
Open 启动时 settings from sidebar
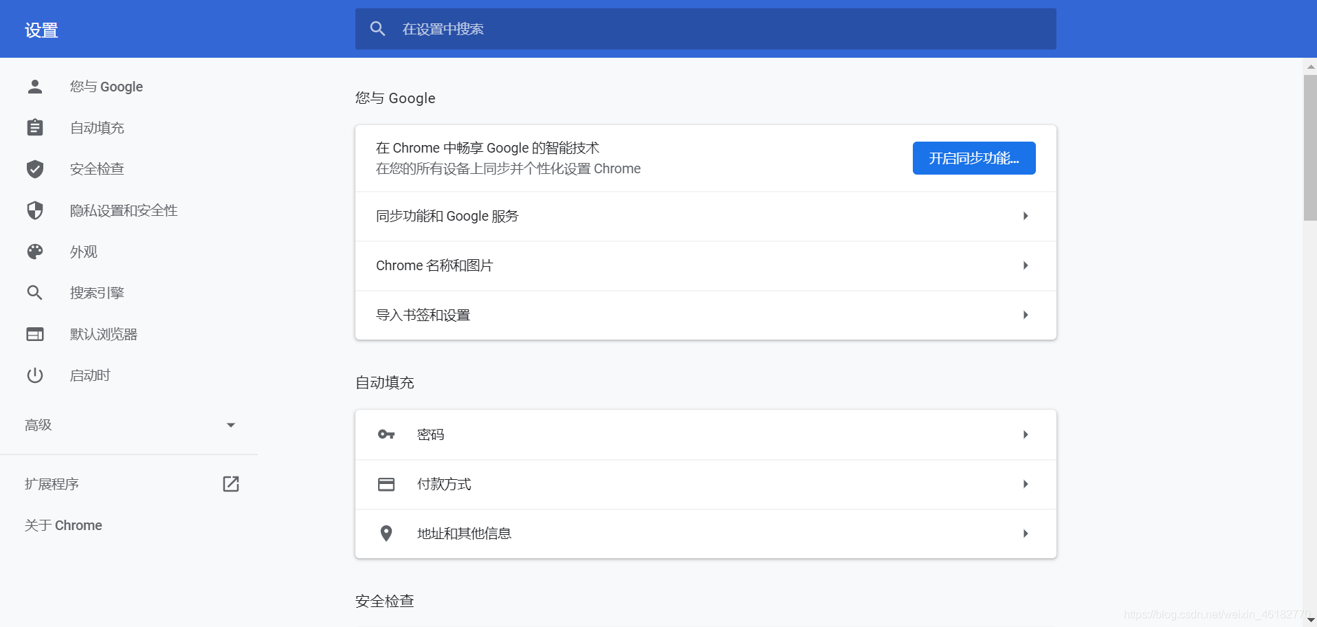click(89, 375)
